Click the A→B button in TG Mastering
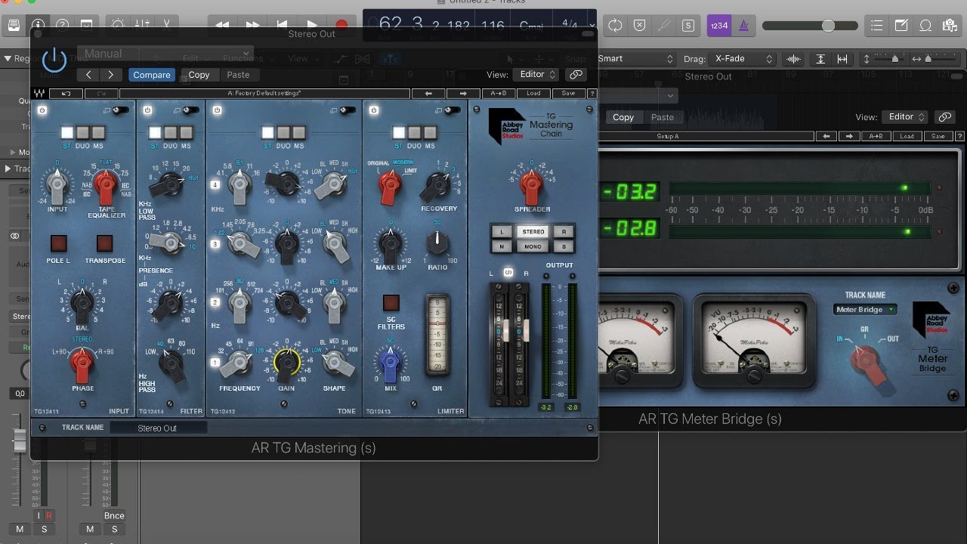967x544 pixels. click(499, 94)
